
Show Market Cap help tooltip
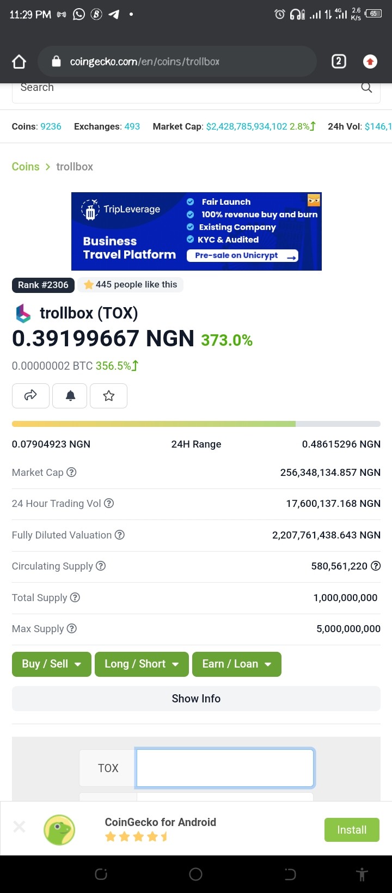71,472
